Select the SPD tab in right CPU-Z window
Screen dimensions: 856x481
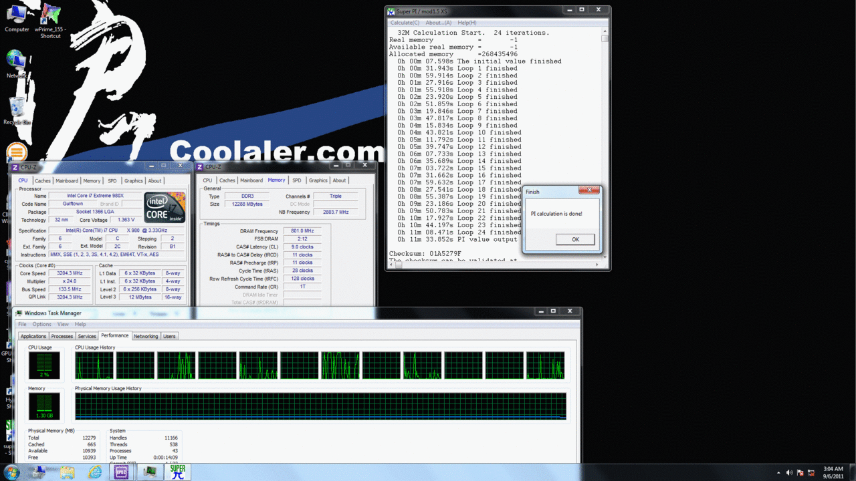click(x=297, y=180)
